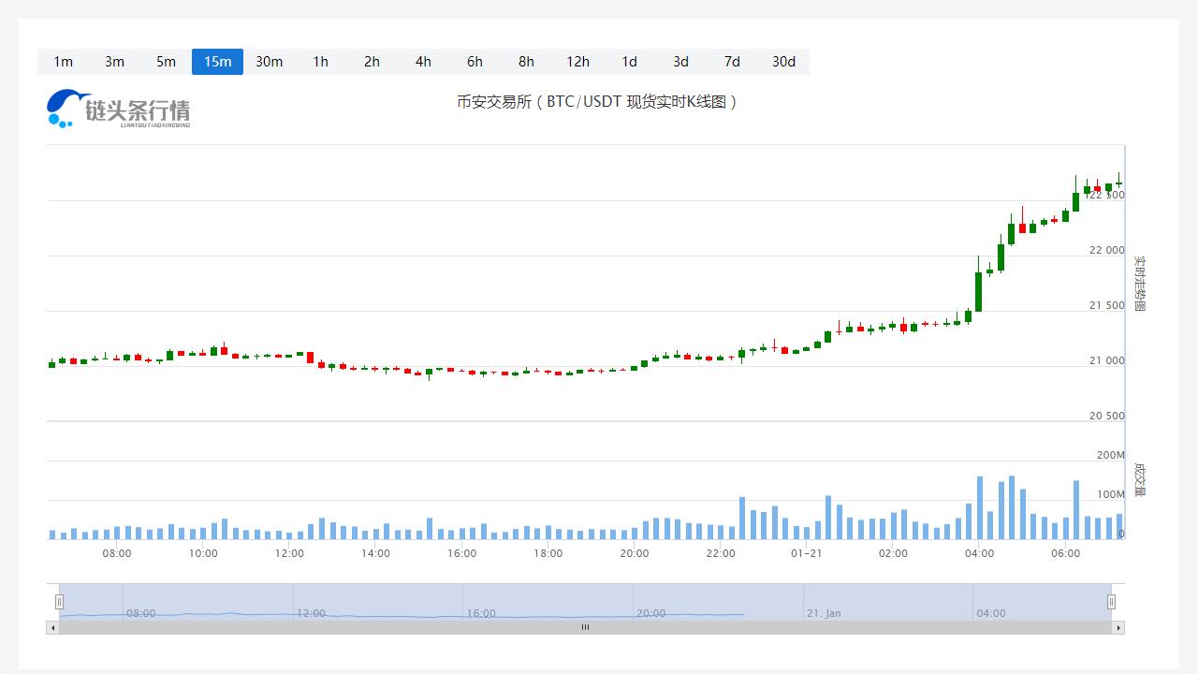The height and width of the screenshot is (674, 1198).
Task: Click the scrollbar right arrow button
Action: click(x=1118, y=627)
